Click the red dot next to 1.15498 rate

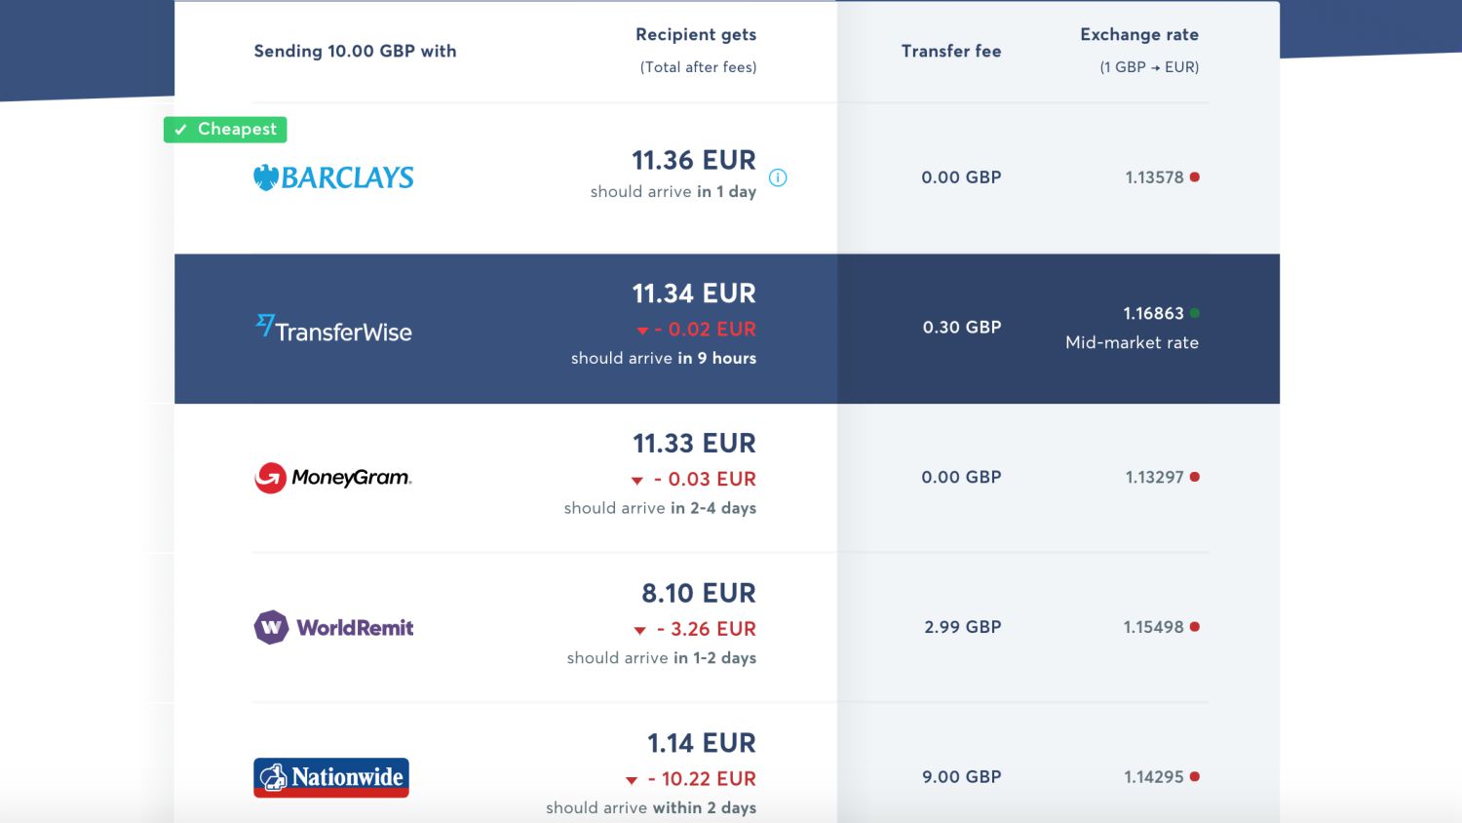[x=1195, y=627]
